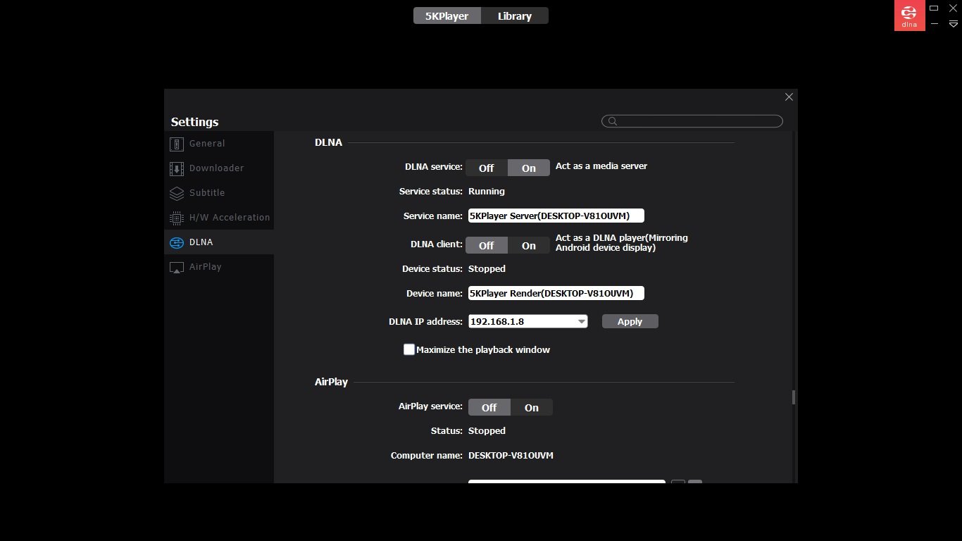962x541 pixels.
Task: Switch to the Library tab
Action: click(x=515, y=15)
